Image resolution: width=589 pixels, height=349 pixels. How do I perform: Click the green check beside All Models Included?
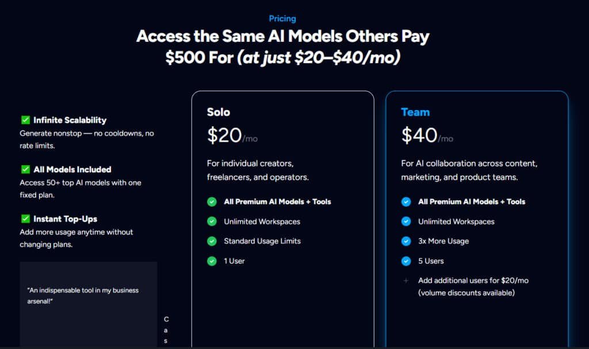[x=25, y=169]
